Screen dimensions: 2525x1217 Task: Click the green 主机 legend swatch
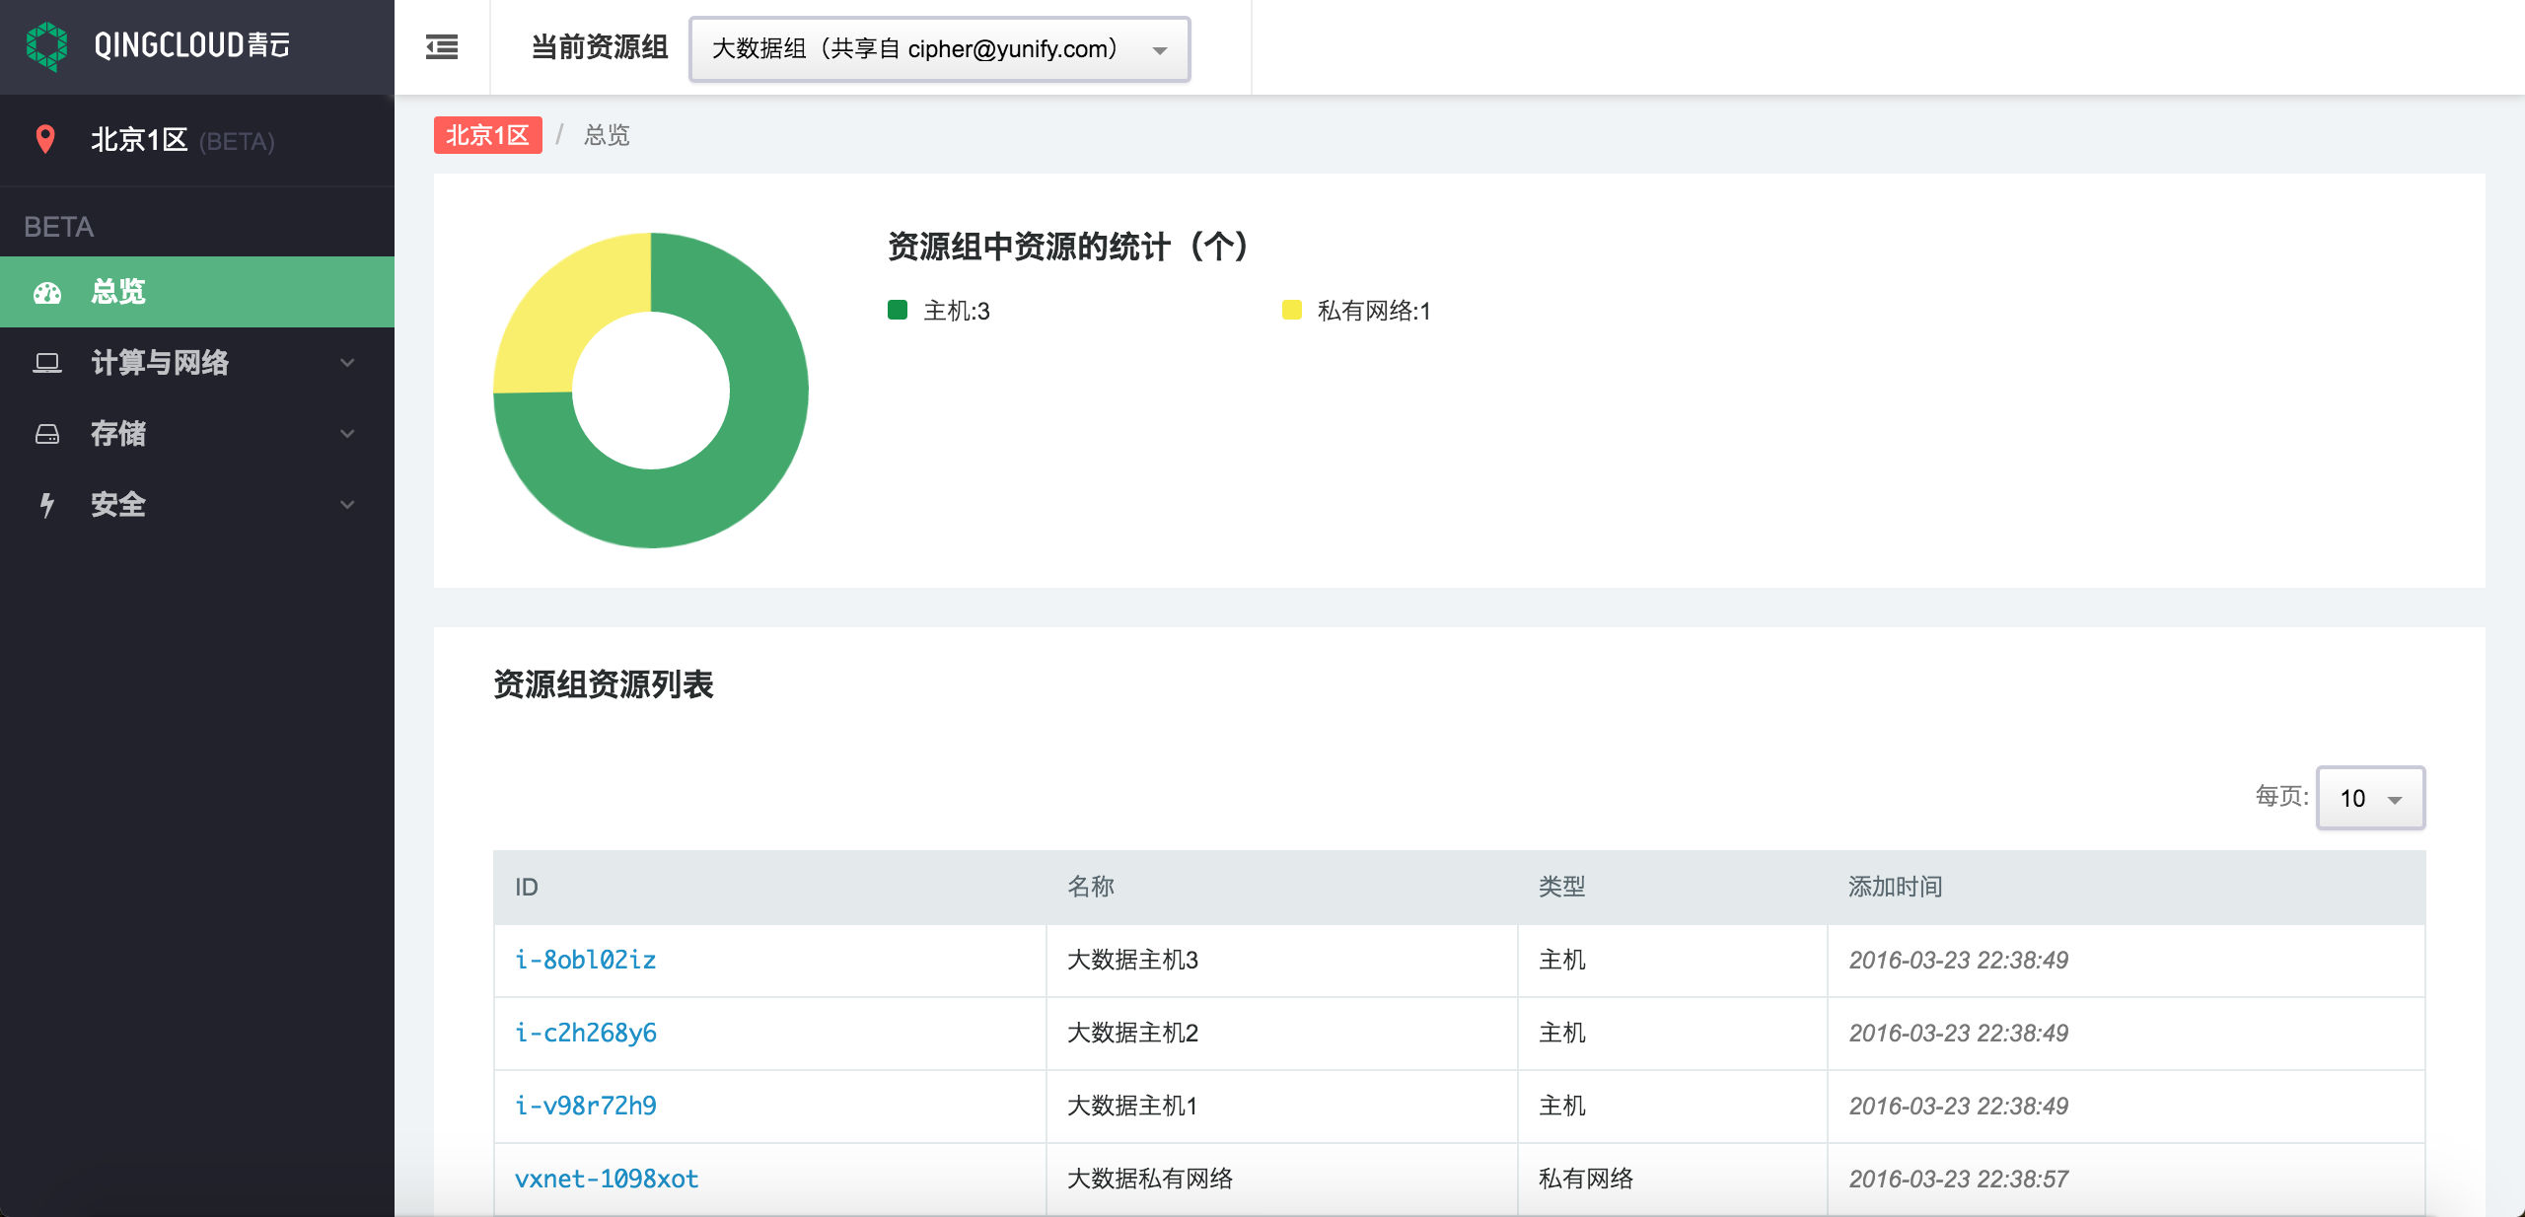tap(897, 311)
